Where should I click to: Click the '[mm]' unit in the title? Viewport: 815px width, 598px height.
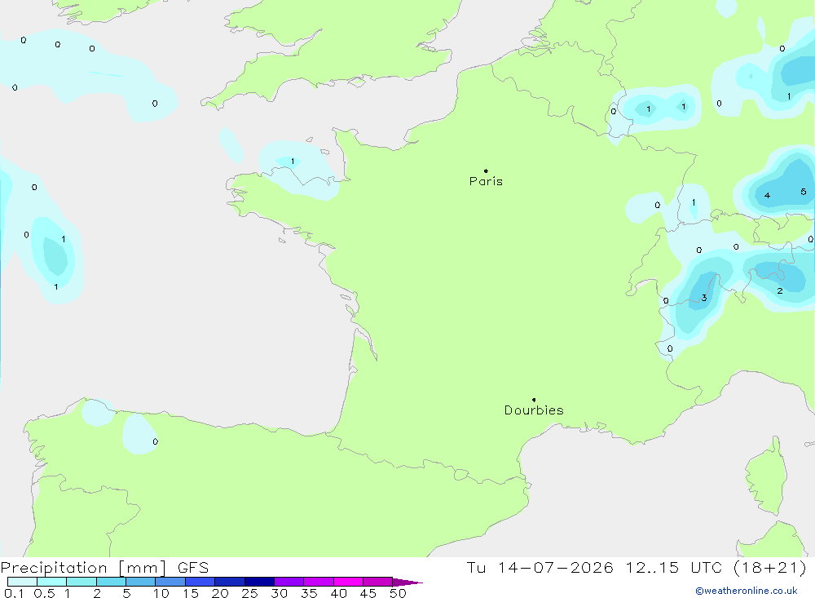click(143, 568)
